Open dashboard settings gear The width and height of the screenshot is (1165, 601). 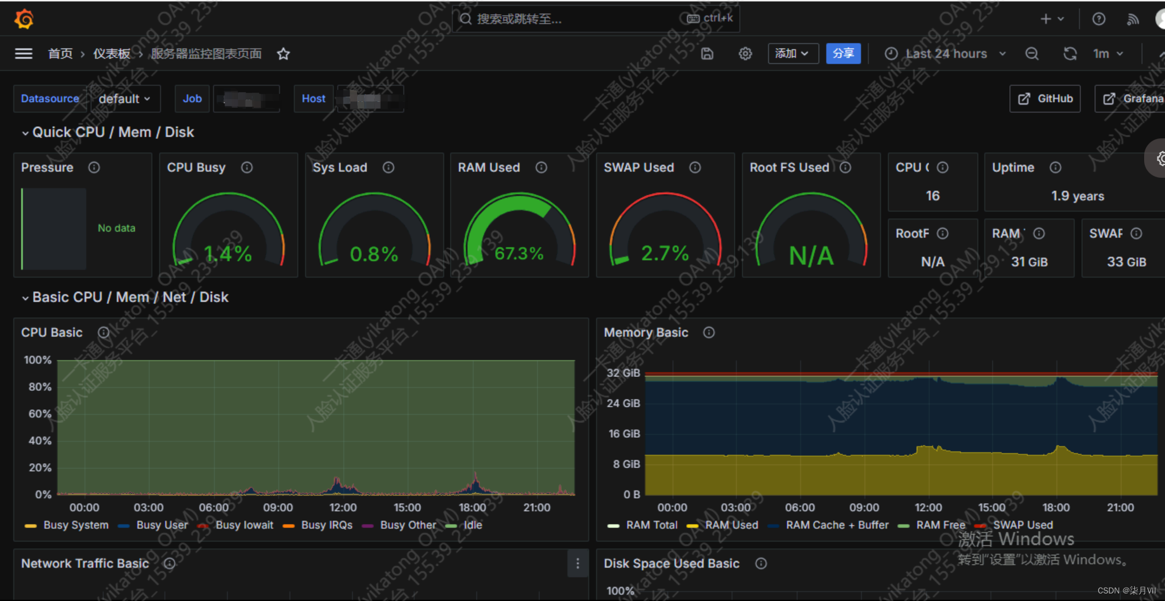(x=745, y=53)
